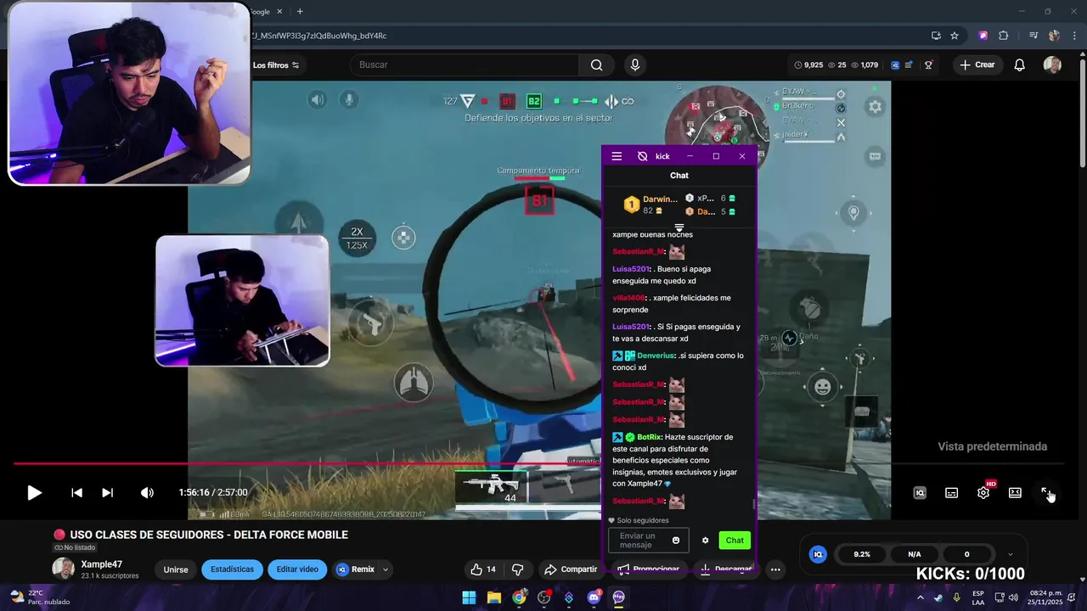Open the pink extension icon in Chrome

click(x=983, y=36)
